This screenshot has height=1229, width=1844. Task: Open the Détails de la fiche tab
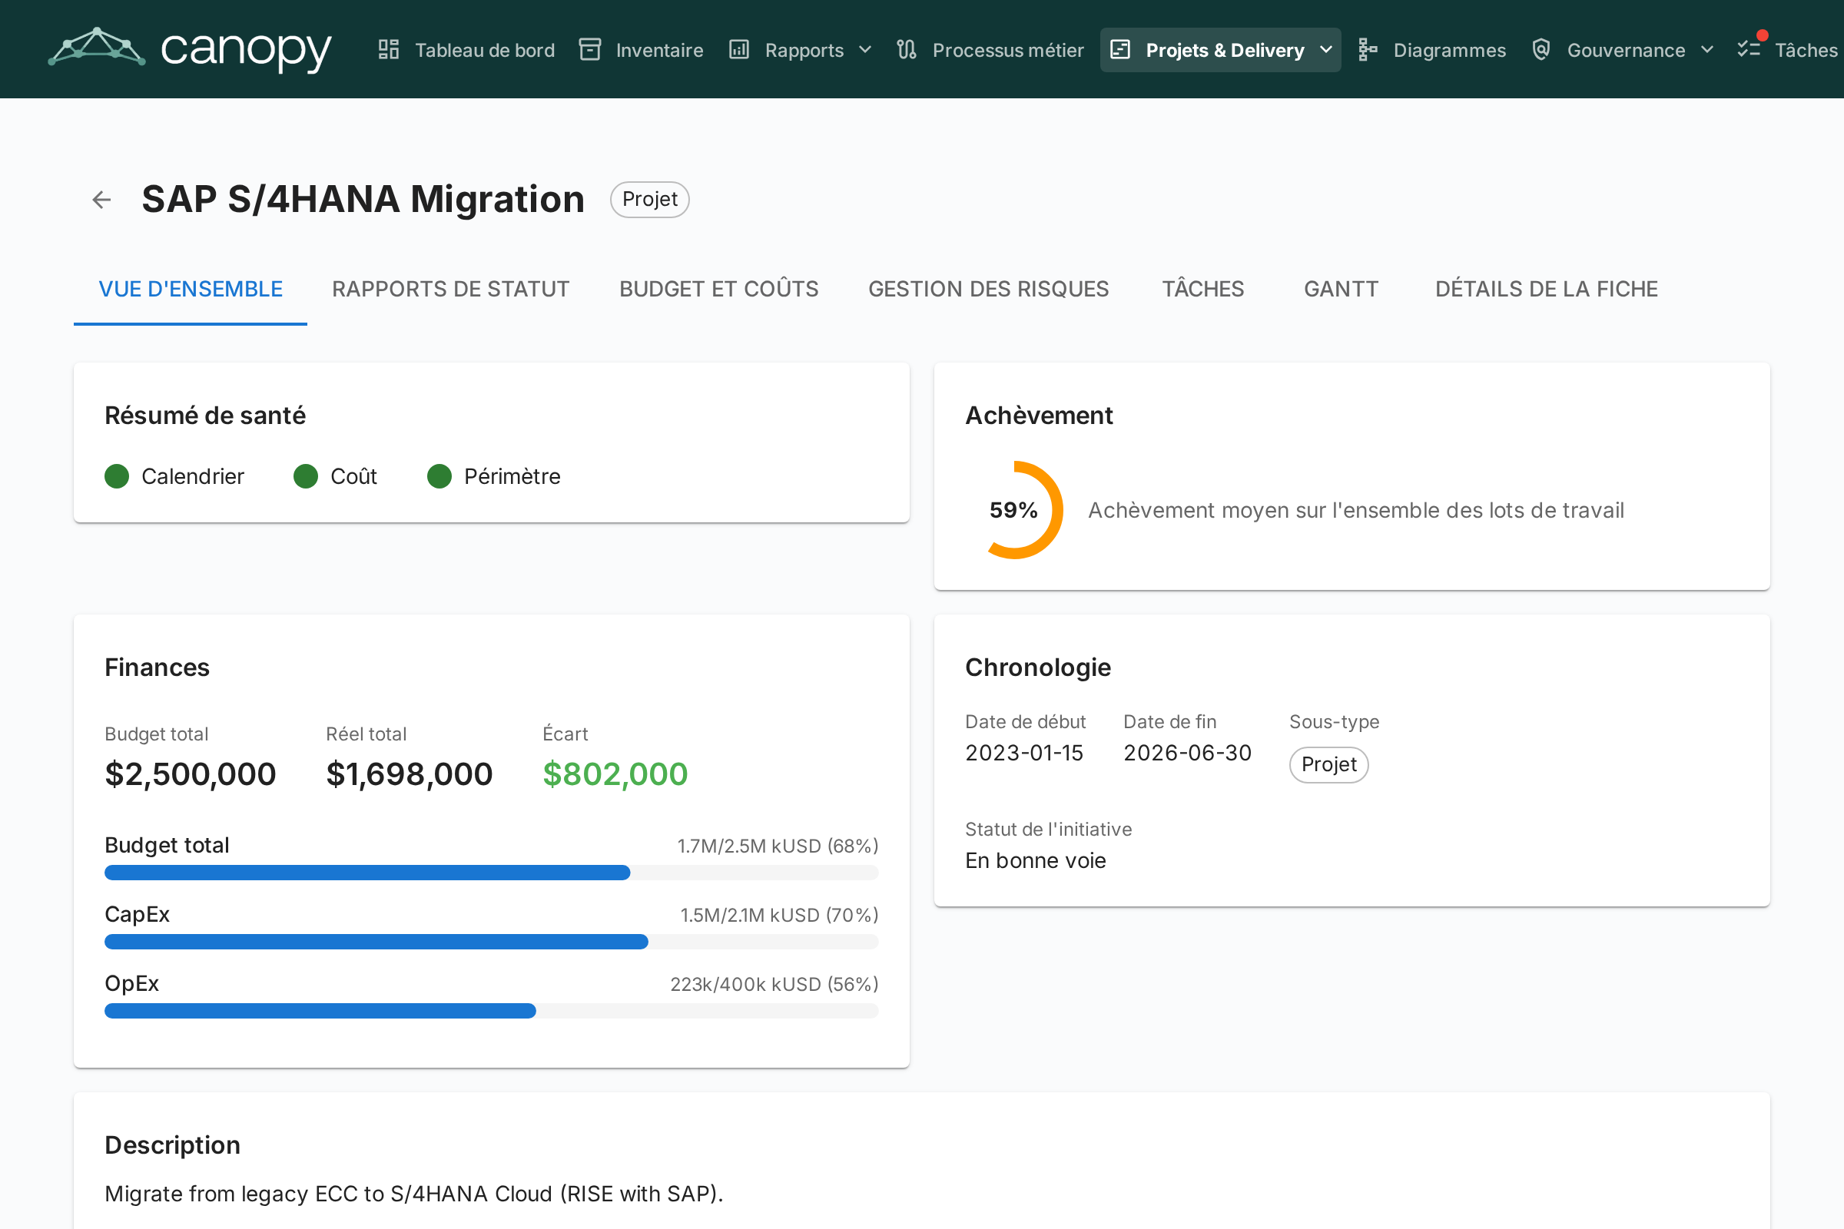pyautogui.click(x=1547, y=290)
